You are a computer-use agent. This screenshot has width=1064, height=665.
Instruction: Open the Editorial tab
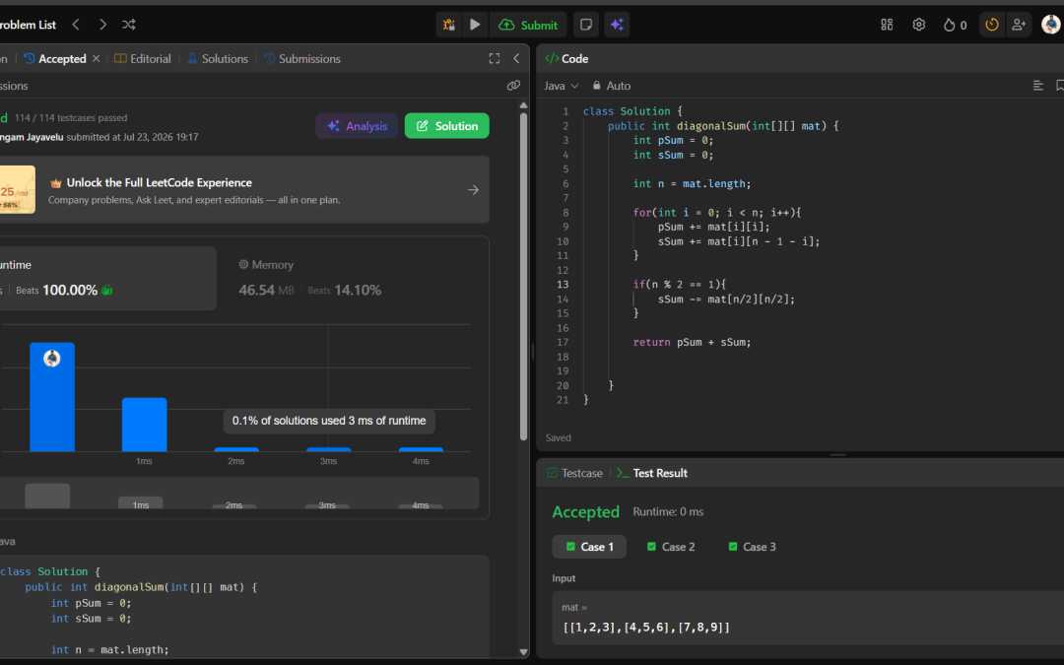143,59
